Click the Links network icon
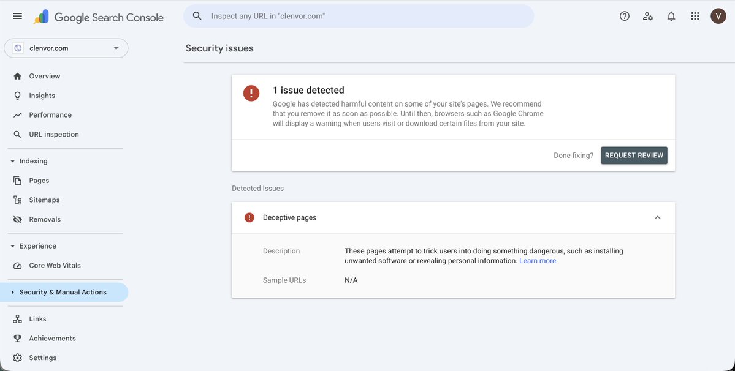Screen dimensions: 735x371 [x=17, y=318]
